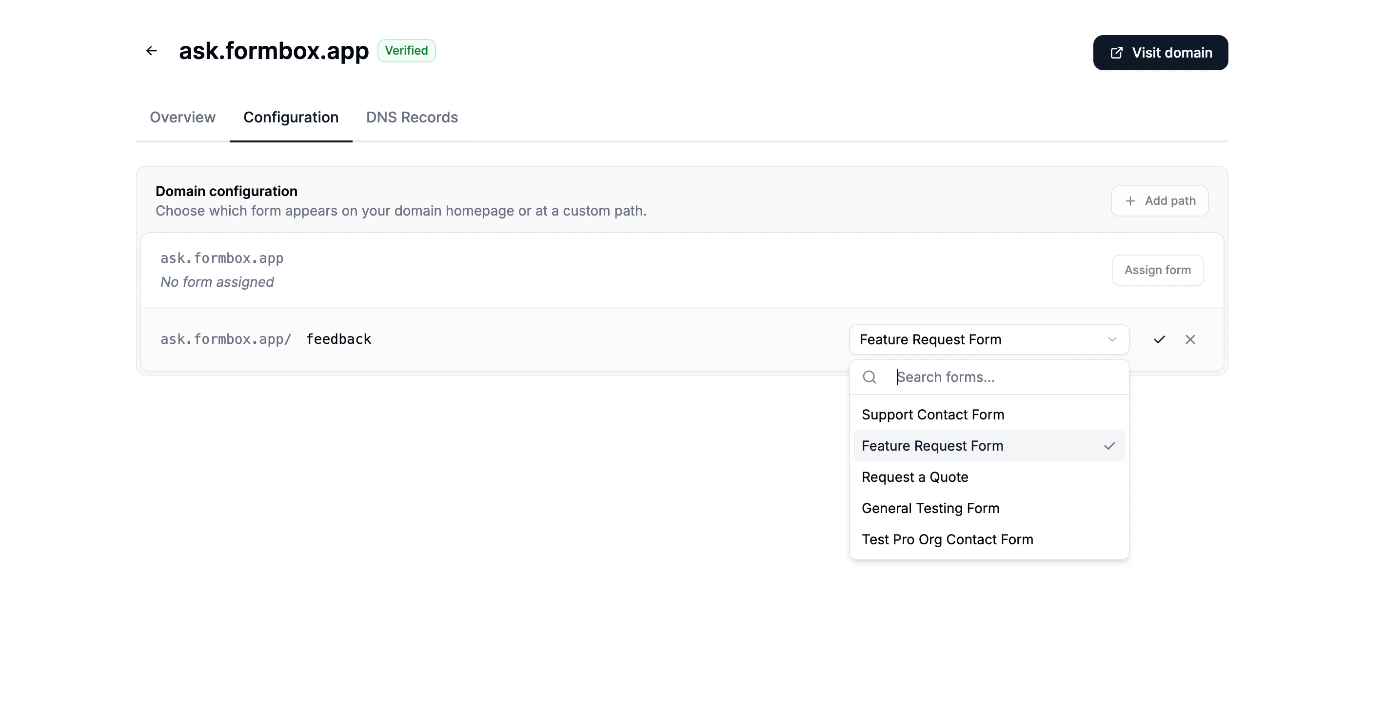Image resolution: width=1384 pixels, height=715 pixels.
Task: Click the dropdown chevron arrow
Action: 1112,339
